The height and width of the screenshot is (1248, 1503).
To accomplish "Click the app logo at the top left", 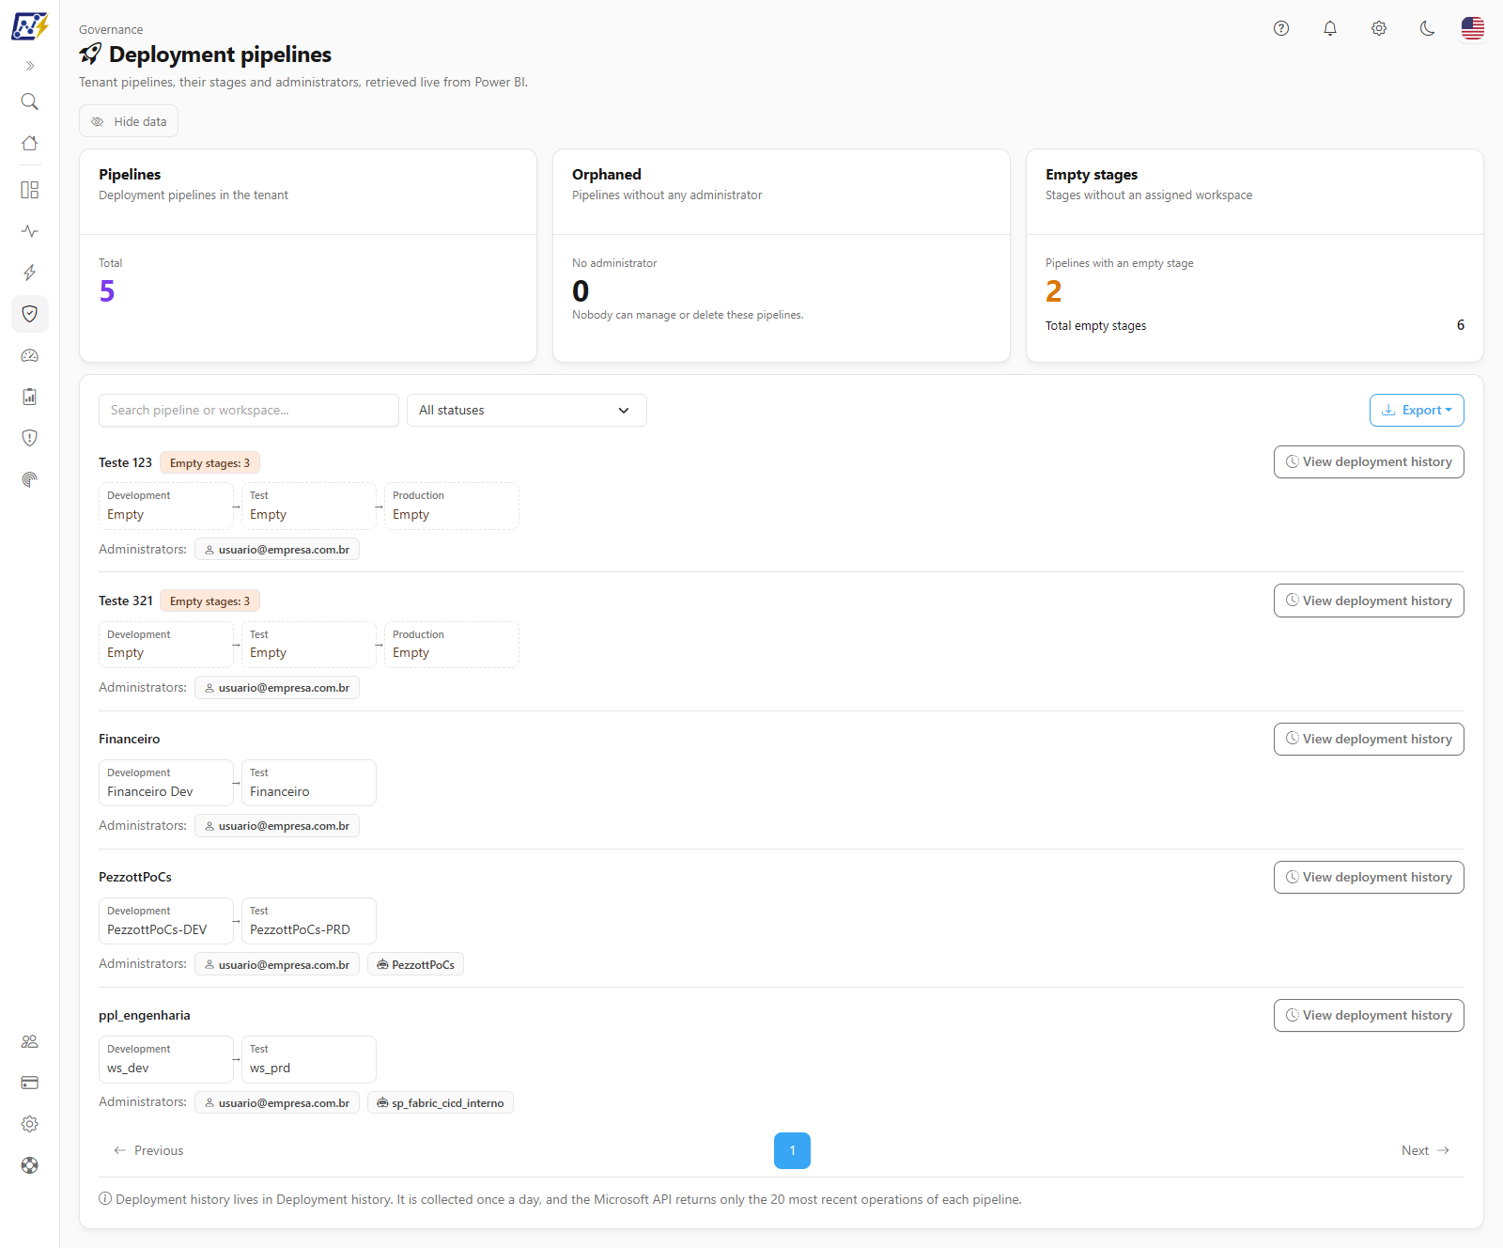I will tap(30, 26).
